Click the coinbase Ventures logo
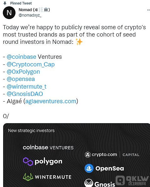 tap(48, 148)
